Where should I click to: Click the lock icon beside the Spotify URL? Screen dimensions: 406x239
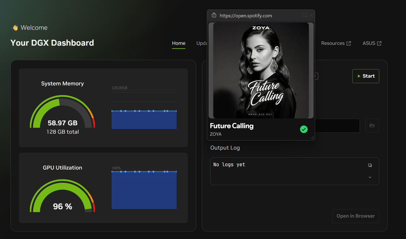pos(214,15)
